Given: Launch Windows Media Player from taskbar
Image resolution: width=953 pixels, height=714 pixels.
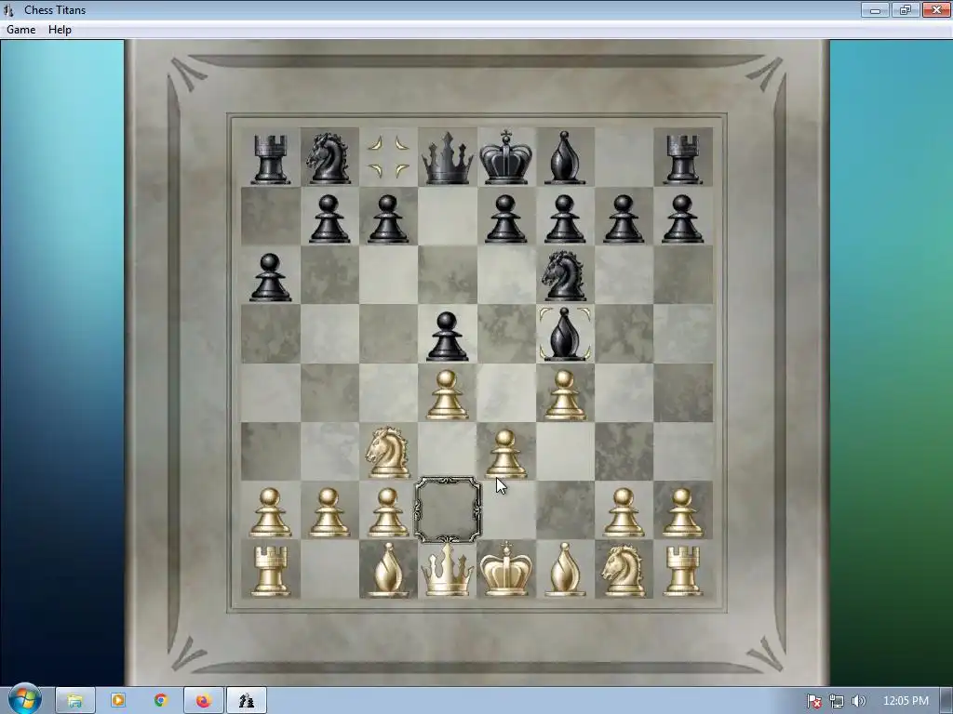Looking at the screenshot, I should tap(118, 701).
